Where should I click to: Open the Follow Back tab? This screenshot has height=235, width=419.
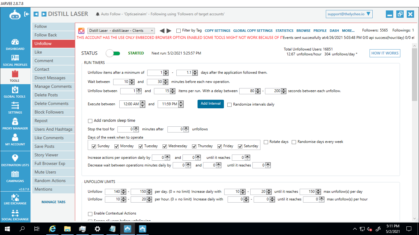pyautogui.click(x=53, y=35)
